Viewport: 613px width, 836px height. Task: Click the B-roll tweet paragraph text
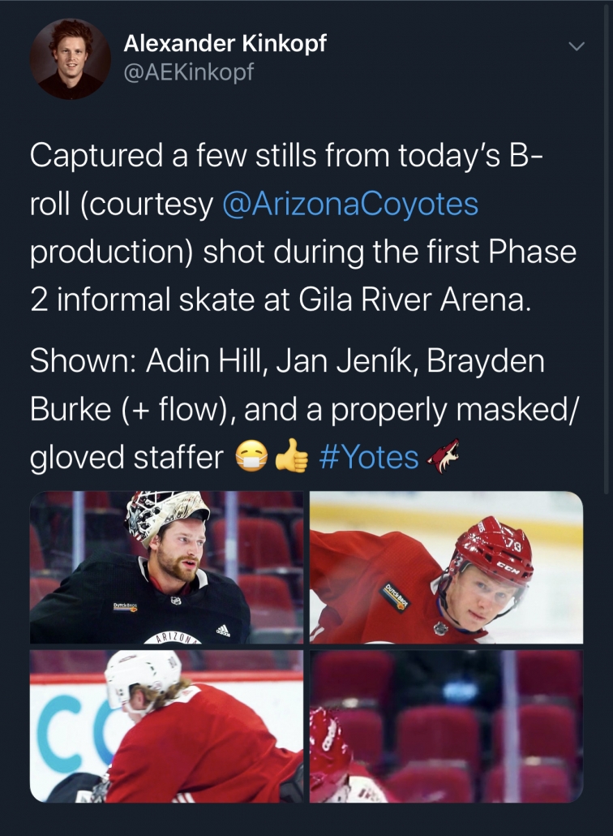(x=303, y=227)
